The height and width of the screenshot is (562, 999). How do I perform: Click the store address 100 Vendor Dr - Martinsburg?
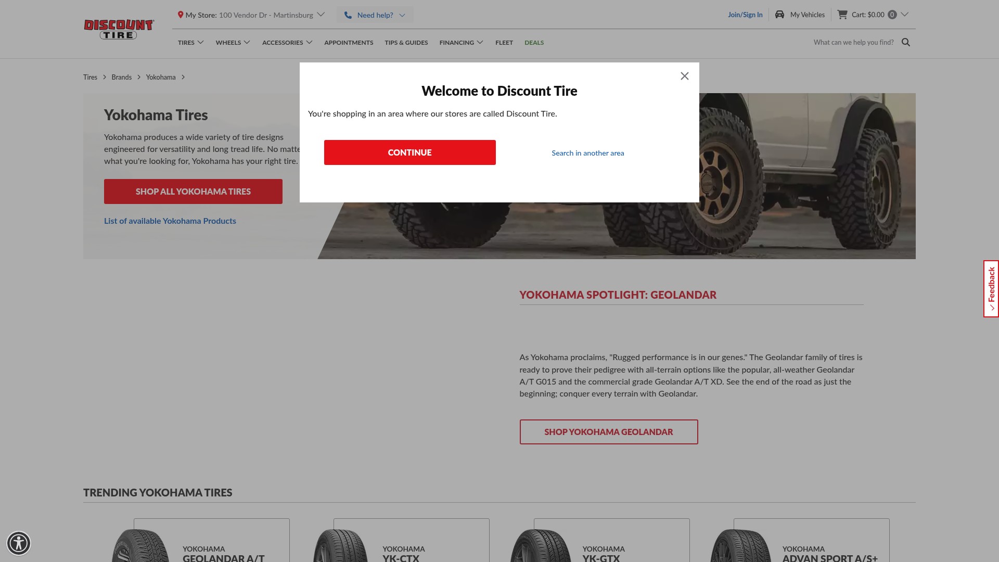click(266, 15)
